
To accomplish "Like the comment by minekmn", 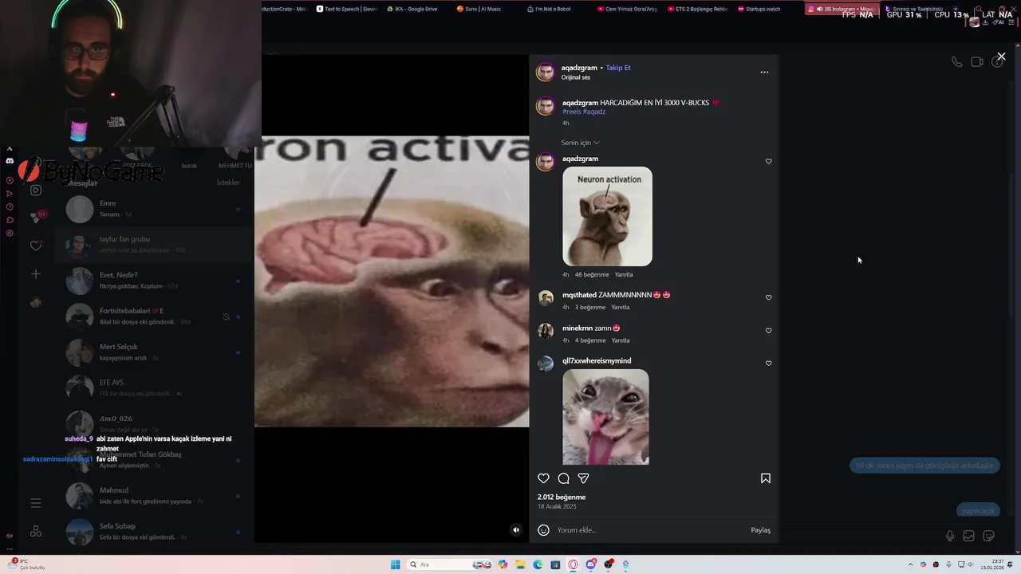I will pyautogui.click(x=768, y=330).
